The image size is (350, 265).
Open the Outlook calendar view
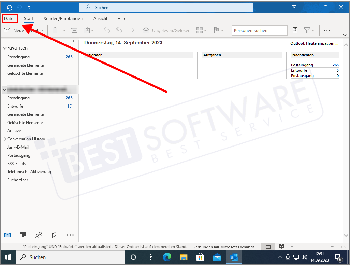click(x=23, y=235)
